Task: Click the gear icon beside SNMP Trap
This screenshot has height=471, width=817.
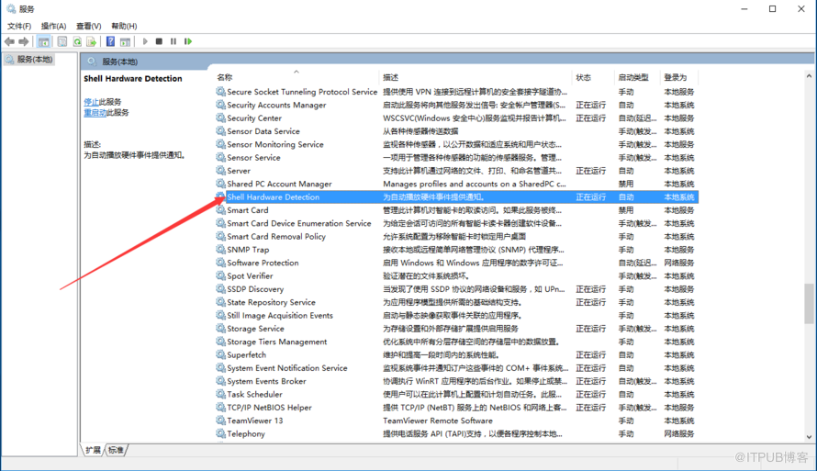Action: [x=221, y=250]
